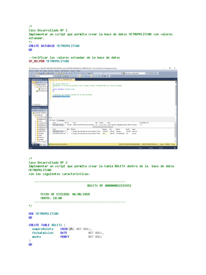Open the Ayuda menu
The image size is (206, 275).
(x=78, y=71)
